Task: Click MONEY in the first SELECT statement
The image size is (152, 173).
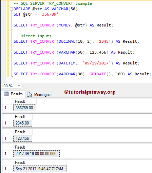Action: point(64,25)
